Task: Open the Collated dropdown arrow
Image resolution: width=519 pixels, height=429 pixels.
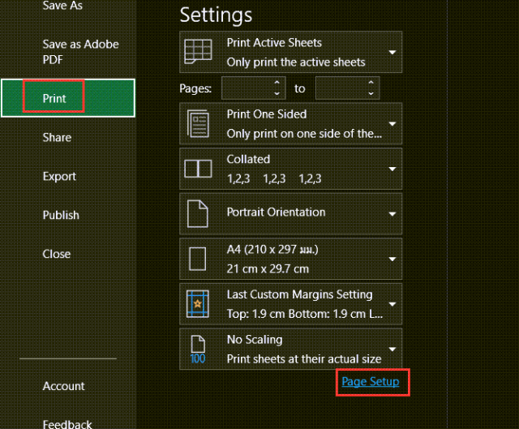Action: coord(392,169)
